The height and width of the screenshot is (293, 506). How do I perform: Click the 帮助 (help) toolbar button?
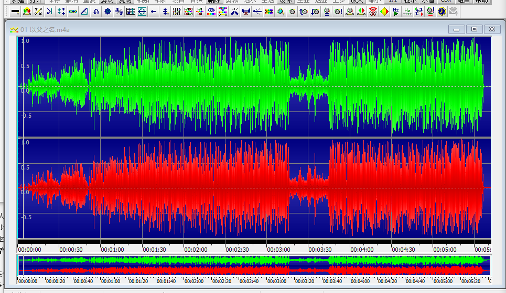pyautogui.click(x=483, y=1)
